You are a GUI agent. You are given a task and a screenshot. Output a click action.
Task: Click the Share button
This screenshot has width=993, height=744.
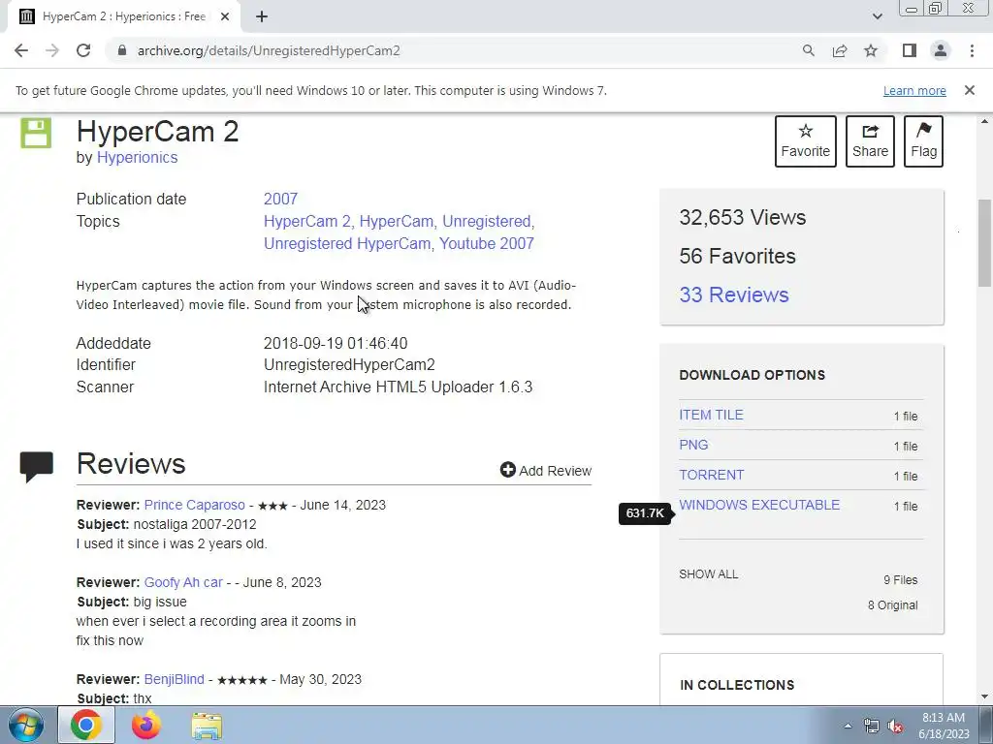click(870, 140)
